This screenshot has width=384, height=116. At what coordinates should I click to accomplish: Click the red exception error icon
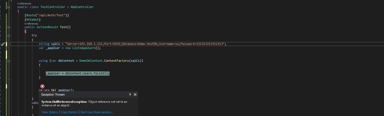click(42, 86)
